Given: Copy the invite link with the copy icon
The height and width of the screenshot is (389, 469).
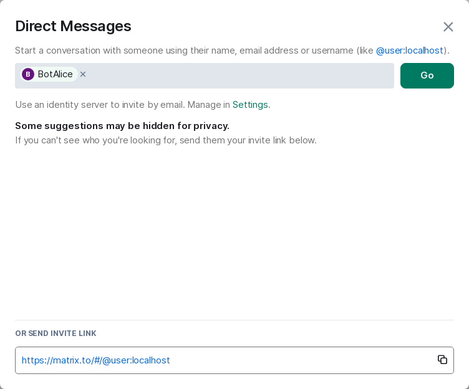Looking at the screenshot, I should [442, 360].
